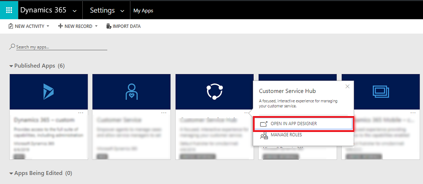
Task: Expand the Dynamics 365 navigation dropdown
Action: [x=75, y=11]
